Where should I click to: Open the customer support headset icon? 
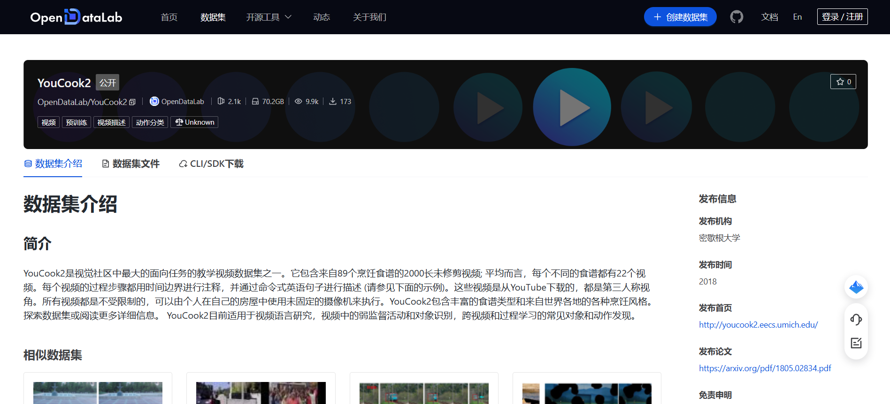856,320
